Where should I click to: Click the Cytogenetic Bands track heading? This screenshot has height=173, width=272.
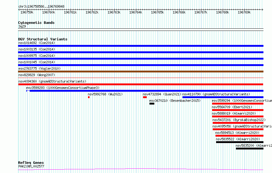[36, 23]
